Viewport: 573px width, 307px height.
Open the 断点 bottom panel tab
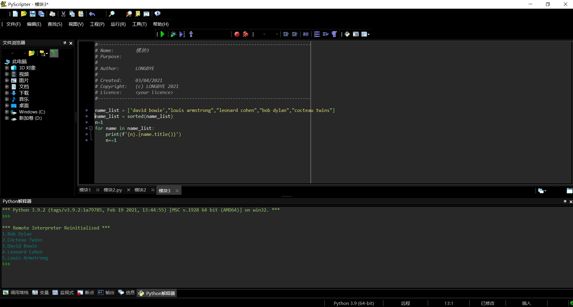tap(86, 293)
